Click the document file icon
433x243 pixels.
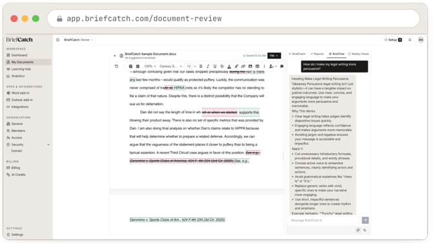(x=121, y=56)
